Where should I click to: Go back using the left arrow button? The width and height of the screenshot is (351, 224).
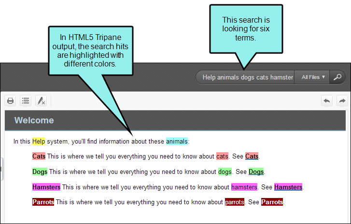[x=327, y=101]
